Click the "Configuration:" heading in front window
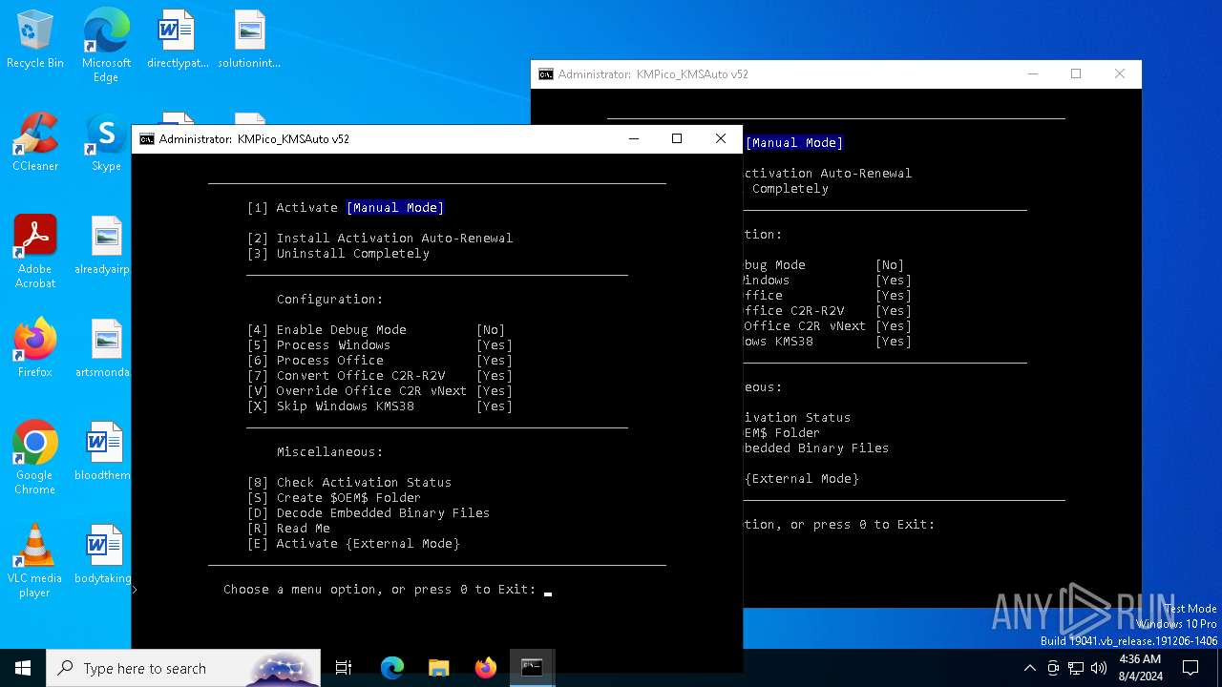The image size is (1222, 687). pos(330,300)
